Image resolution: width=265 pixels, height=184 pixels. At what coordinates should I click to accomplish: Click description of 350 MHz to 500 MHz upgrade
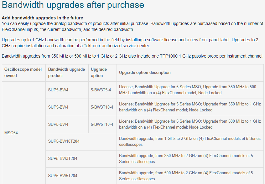pos(190,90)
